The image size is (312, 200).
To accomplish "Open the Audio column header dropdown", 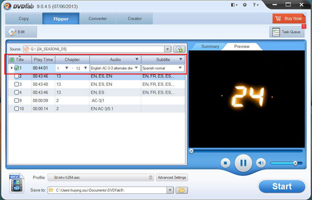I will (x=137, y=59).
